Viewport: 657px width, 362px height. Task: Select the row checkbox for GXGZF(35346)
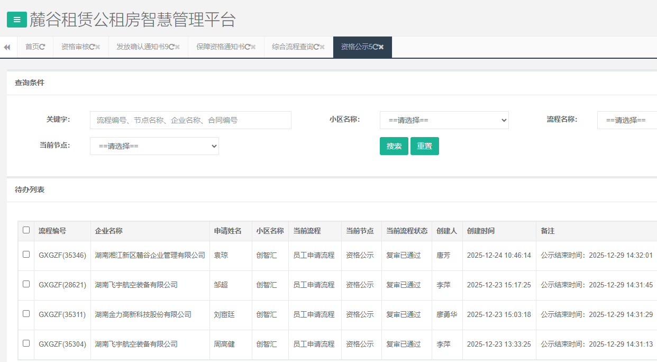click(x=26, y=255)
